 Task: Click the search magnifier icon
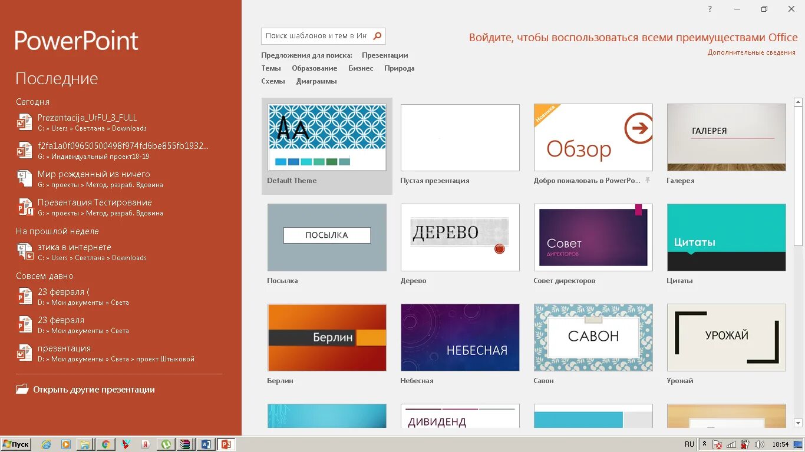(377, 36)
